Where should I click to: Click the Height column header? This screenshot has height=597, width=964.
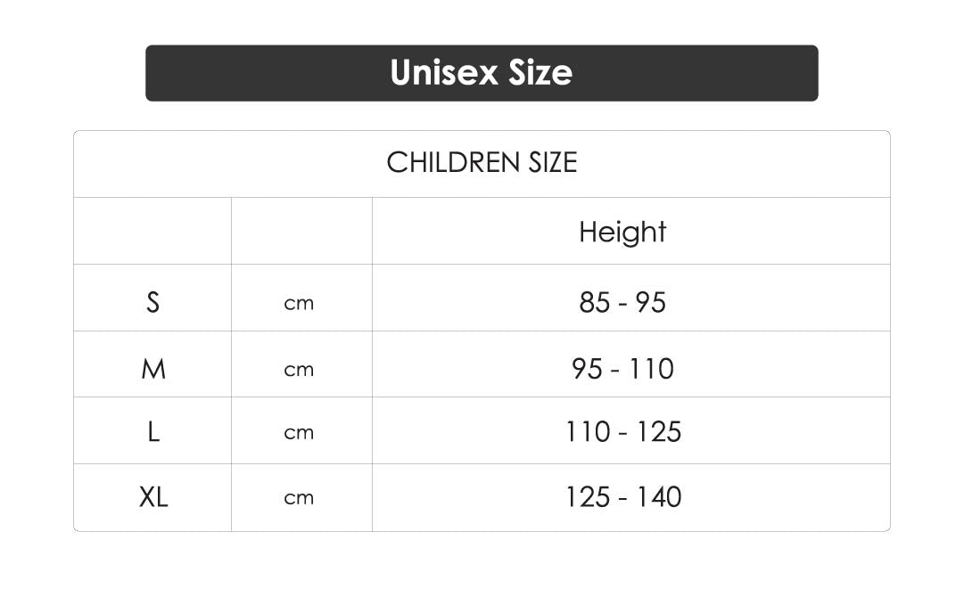[622, 232]
